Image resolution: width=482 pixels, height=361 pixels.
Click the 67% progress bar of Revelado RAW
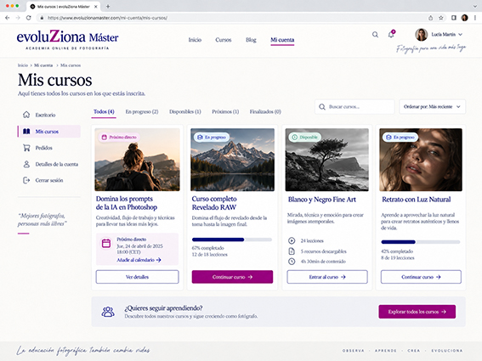click(x=232, y=240)
